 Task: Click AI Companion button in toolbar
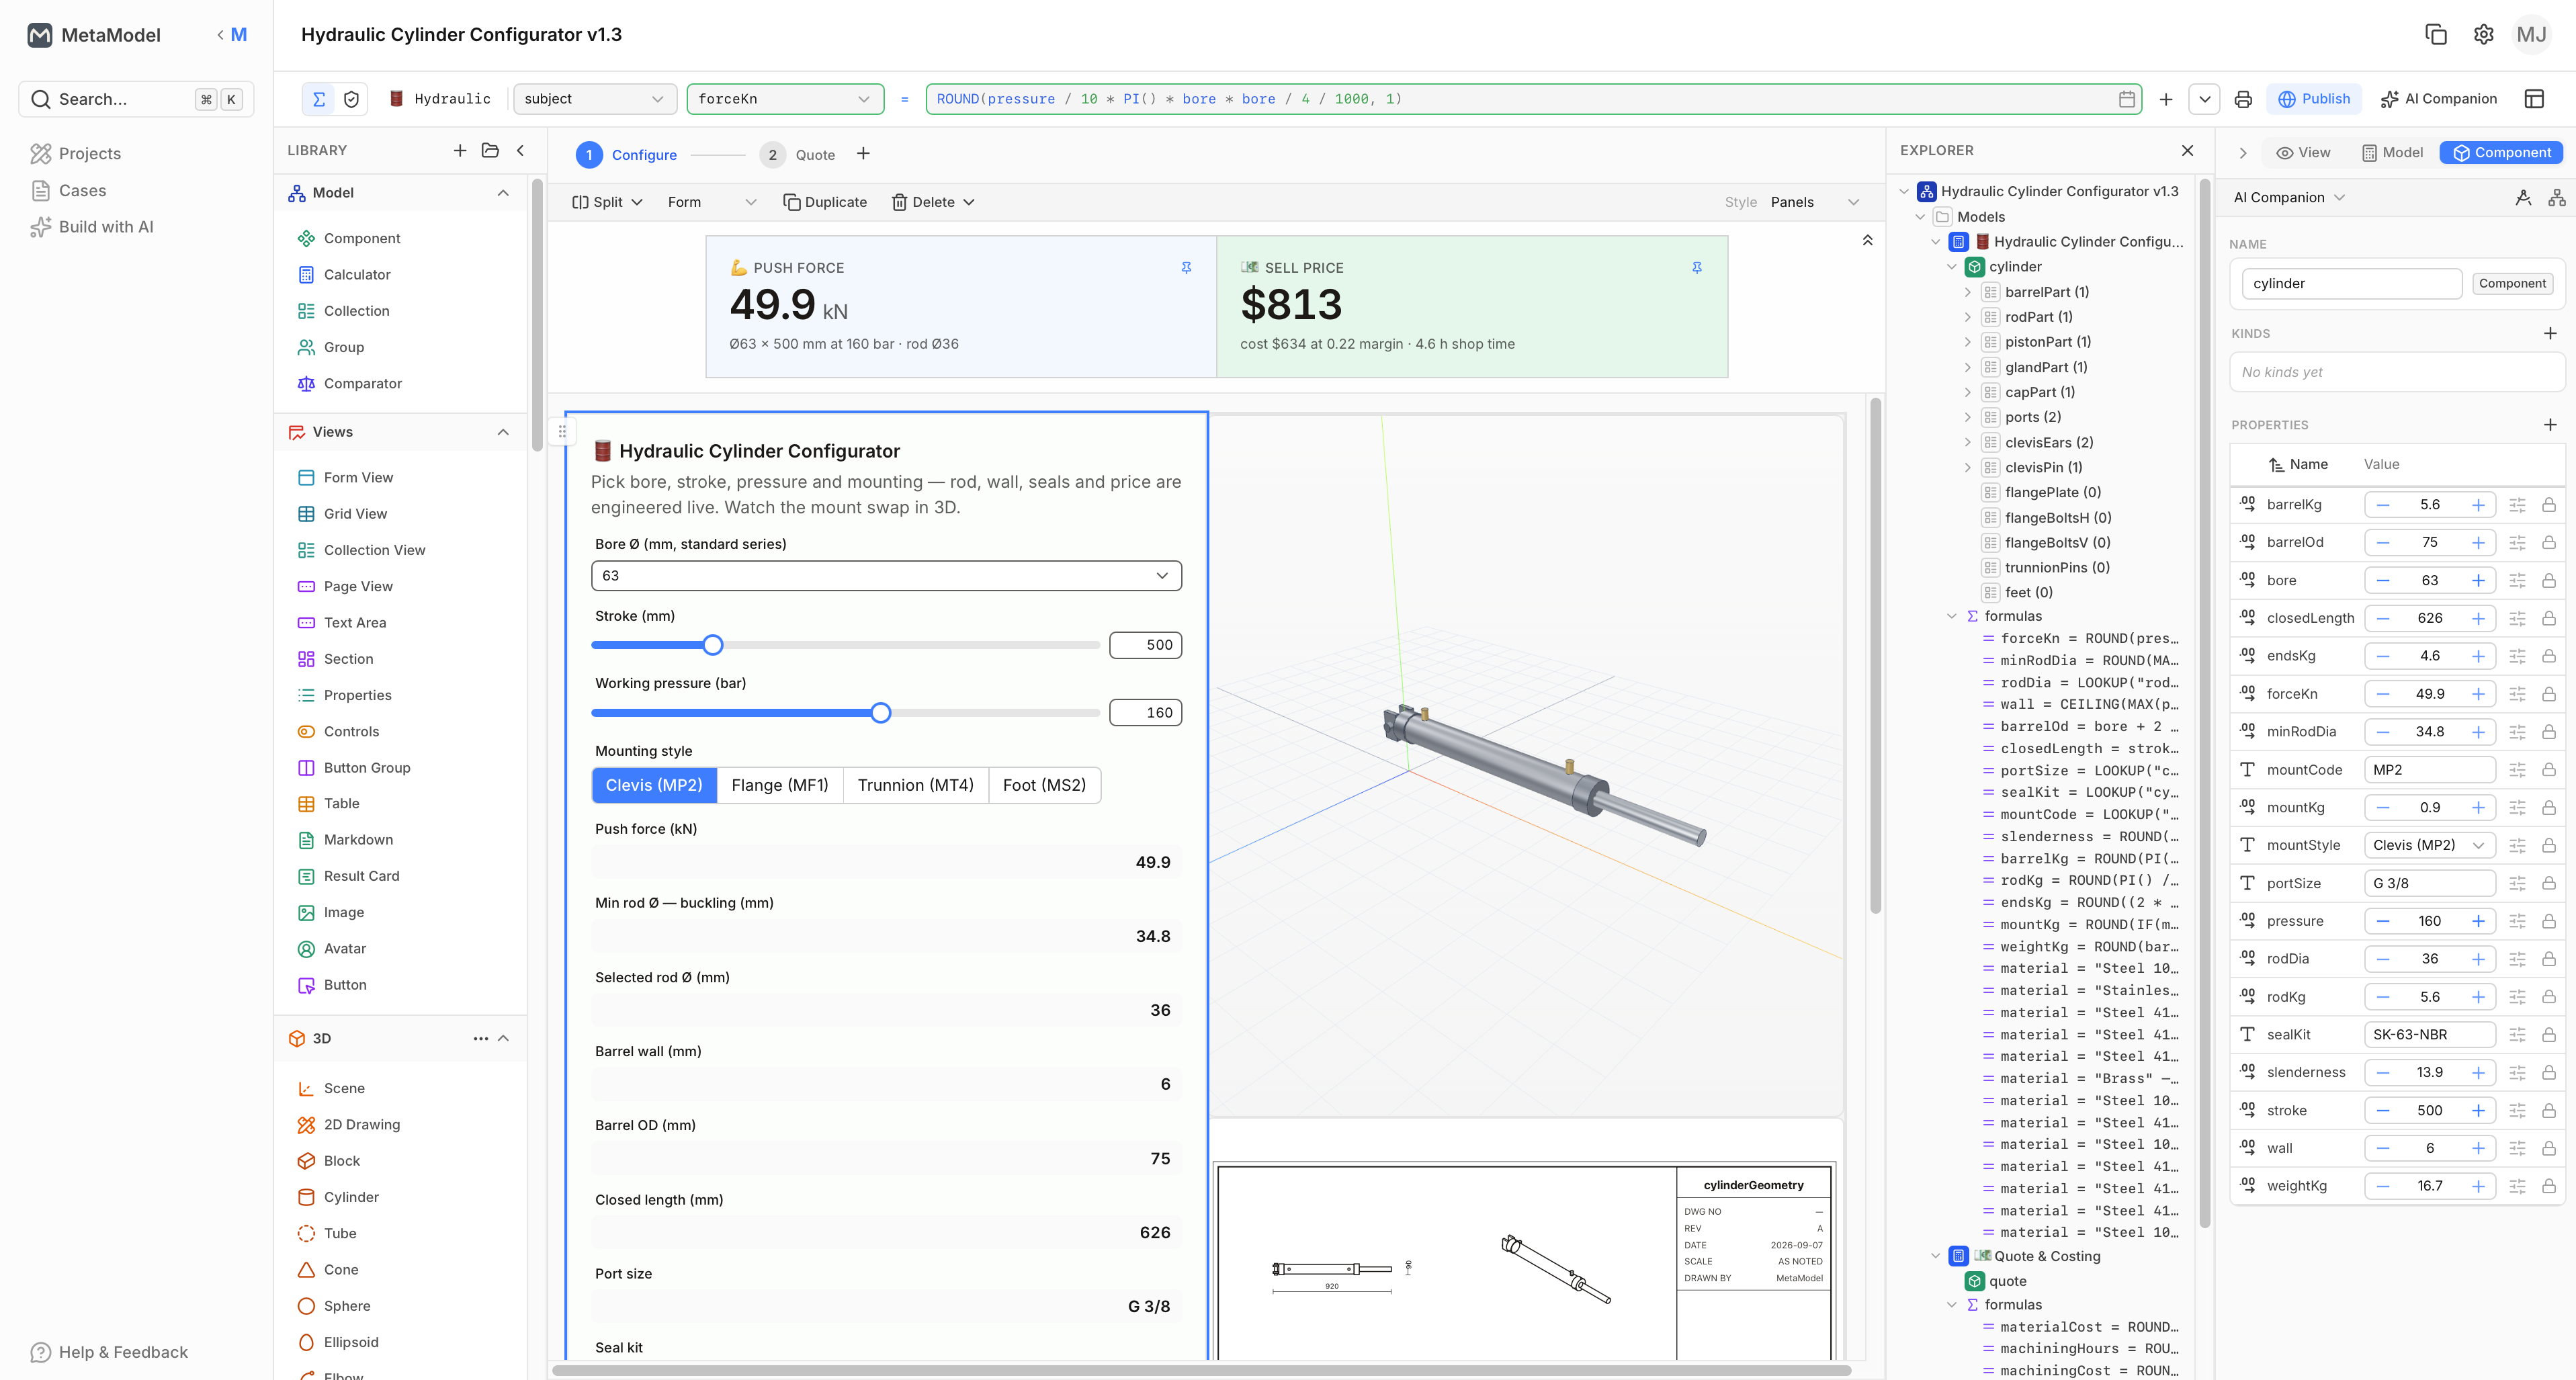point(2438,99)
